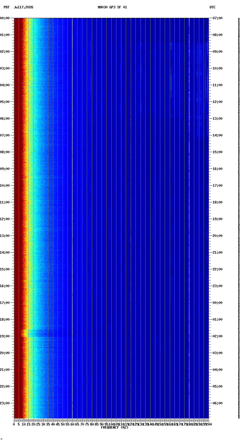Pick 05:00 on the PDT axis
251x442 pixels.
click(5, 102)
